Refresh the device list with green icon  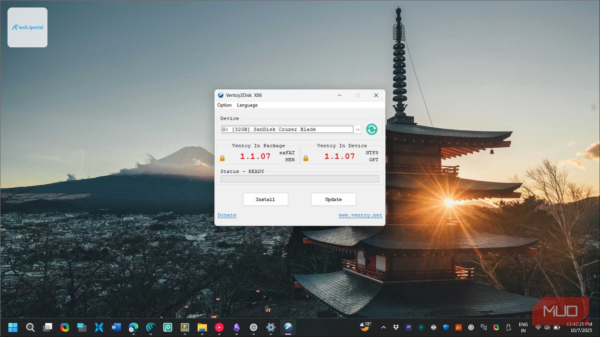point(371,129)
